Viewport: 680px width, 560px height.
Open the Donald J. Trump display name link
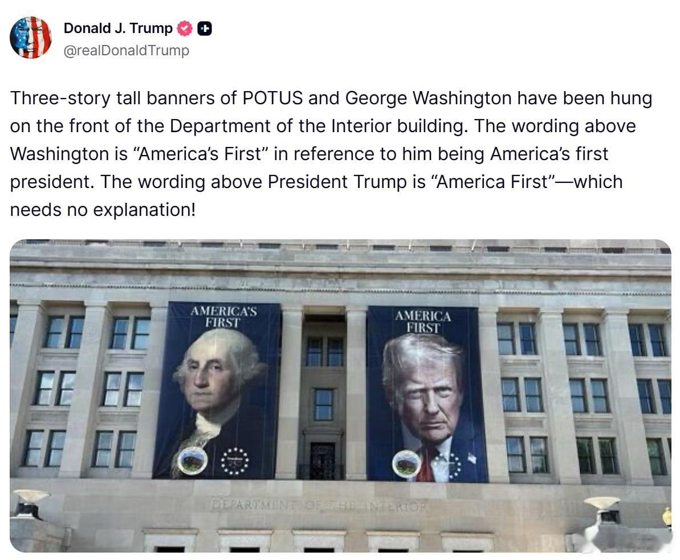click(118, 28)
